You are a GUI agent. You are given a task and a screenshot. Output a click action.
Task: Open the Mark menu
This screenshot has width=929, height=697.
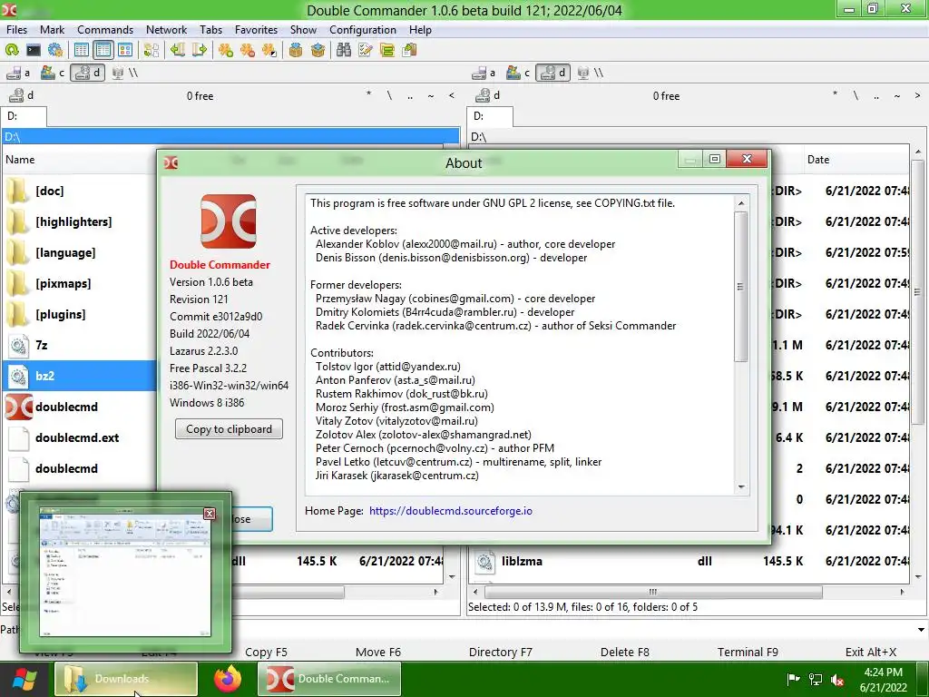52,30
